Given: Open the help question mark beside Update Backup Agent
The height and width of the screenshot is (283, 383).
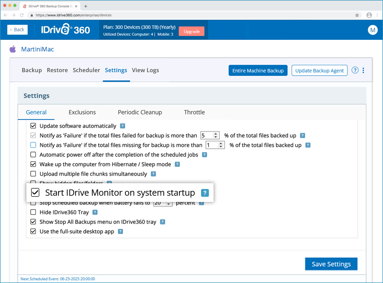Looking at the screenshot, I should pos(355,71).
